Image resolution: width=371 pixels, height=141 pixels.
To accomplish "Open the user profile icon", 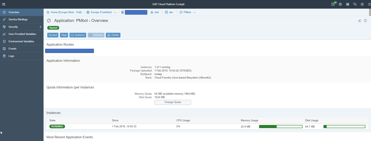I will click(362, 4).
